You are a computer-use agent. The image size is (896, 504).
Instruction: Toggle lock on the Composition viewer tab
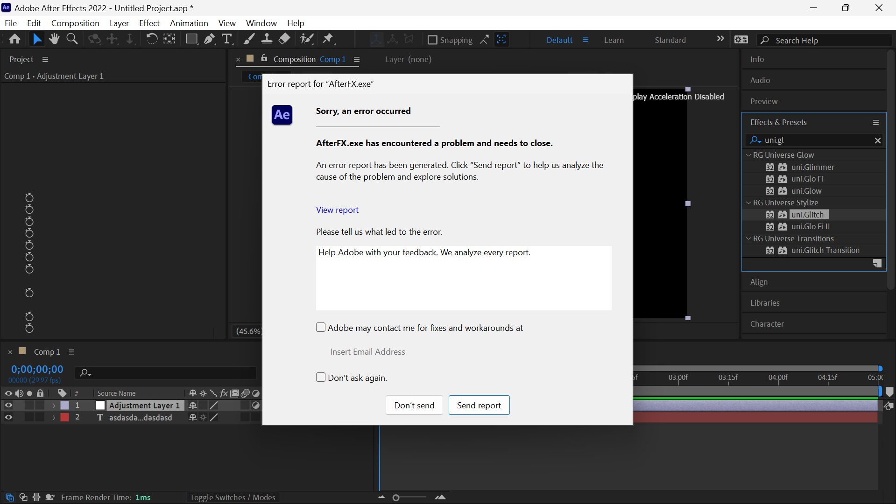click(x=264, y=58)
